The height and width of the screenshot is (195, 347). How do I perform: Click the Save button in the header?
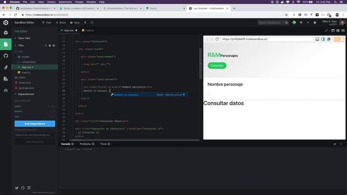(x=75, y=23)
